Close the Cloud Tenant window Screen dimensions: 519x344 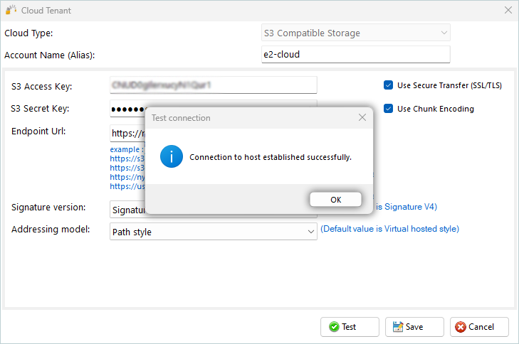pyautogui.click(x=508, y=11)
